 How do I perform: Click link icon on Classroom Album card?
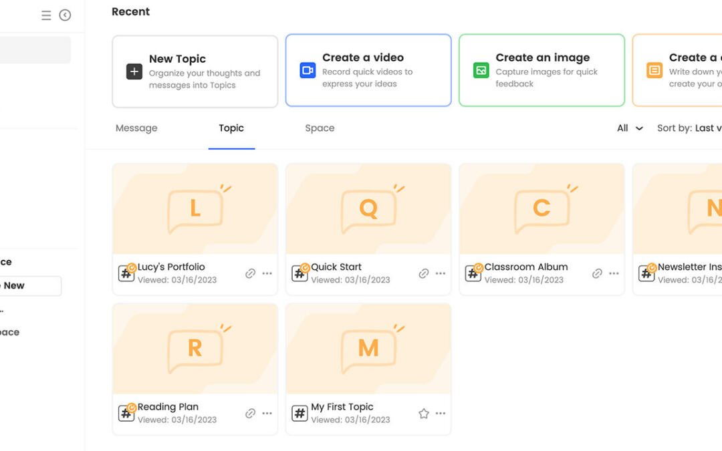coord(597,273)
